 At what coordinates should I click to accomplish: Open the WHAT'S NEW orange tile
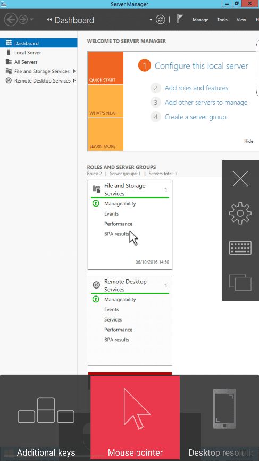pos(106,101)
